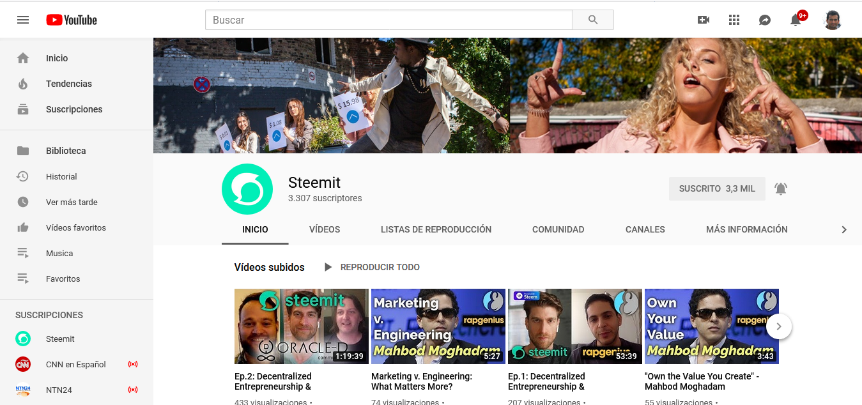Click the Ver más tarde clock icon
The image size is (862, 405).
click(23, 202)
